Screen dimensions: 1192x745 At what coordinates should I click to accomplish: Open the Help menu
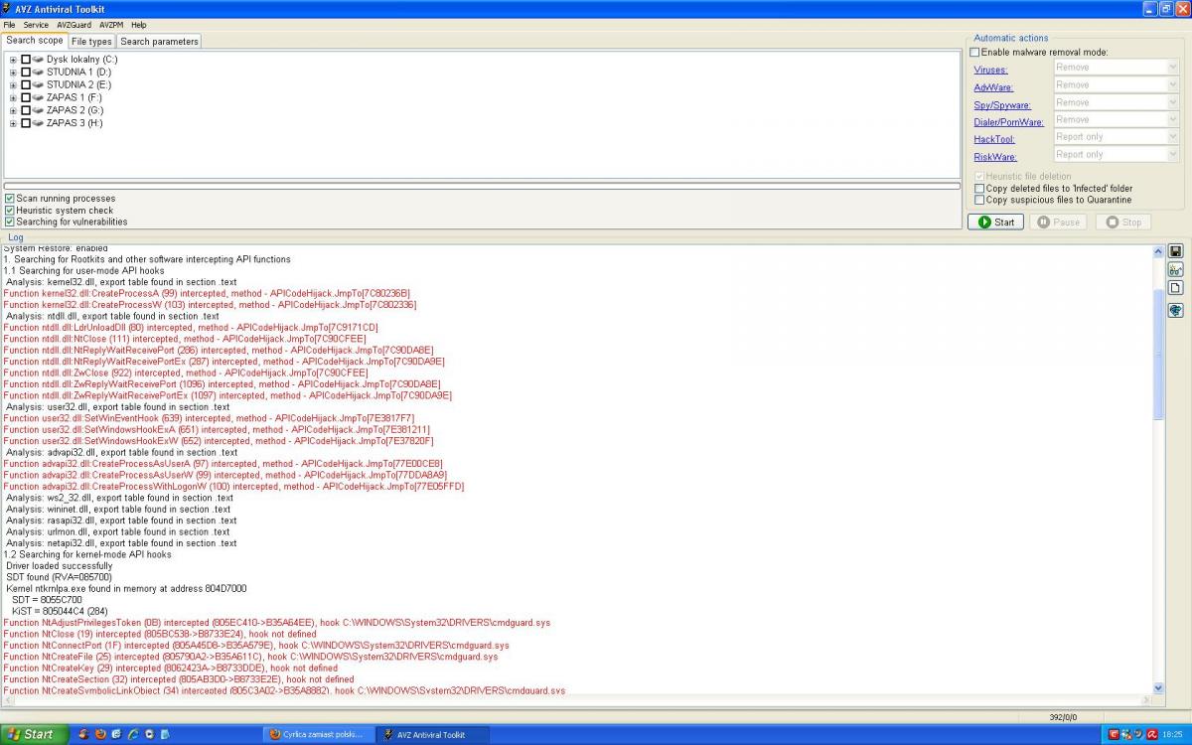coord(138,25)
